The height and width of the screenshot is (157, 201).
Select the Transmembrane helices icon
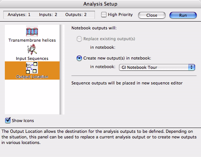[32, 31]
